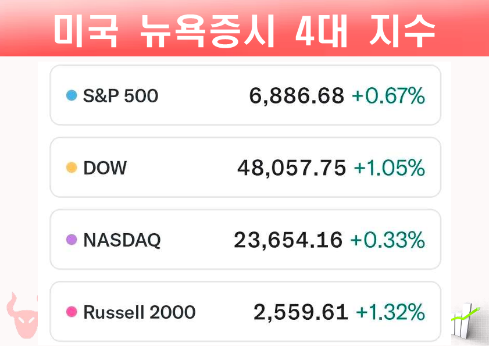489x346 pixels.
Task: Click the yellow dot beside DOW
Action: [x=72, y=168]
